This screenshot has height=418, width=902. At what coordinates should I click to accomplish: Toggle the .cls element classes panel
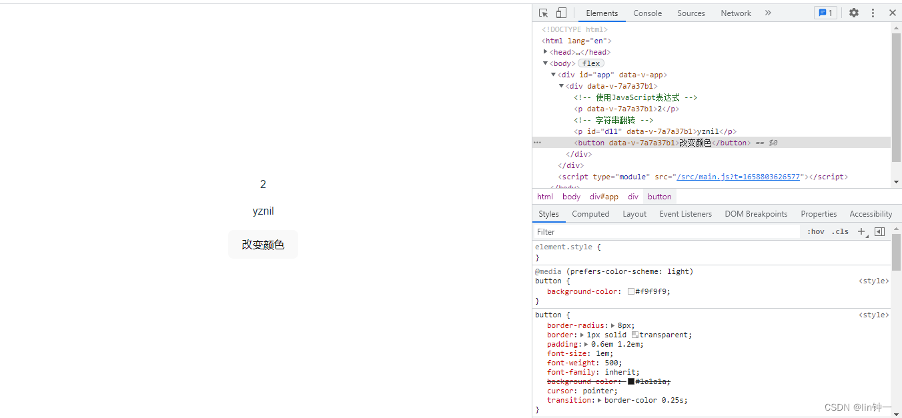click(x=840, y=231)
